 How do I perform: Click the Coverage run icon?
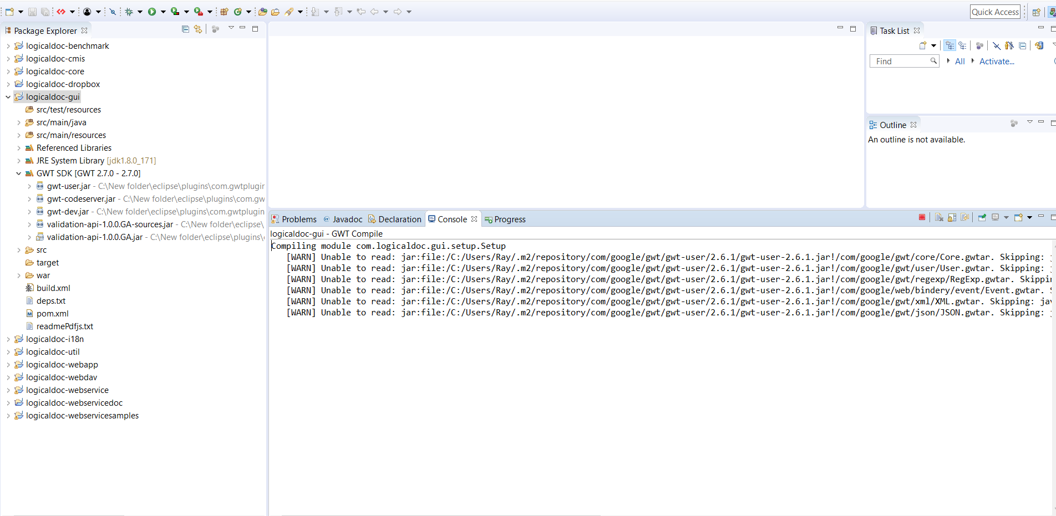[x=175, y=12]
